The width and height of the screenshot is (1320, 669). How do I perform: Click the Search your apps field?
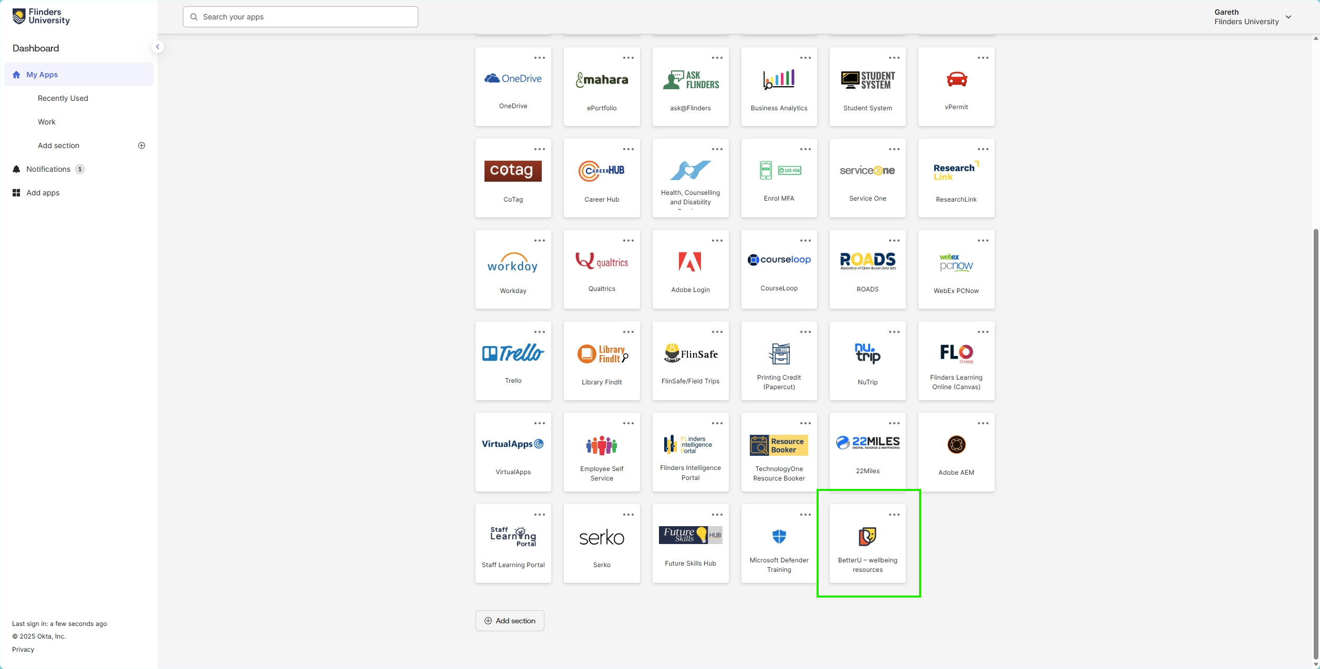click(x=301, y=17)
